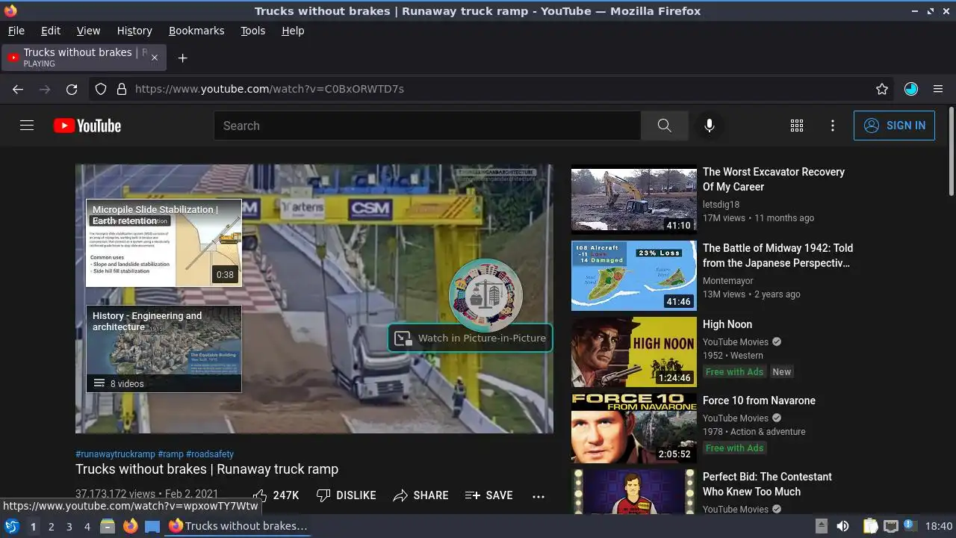Click the #roadsafety hashtag
This screenshot has width=956, height=538.
tap(210, 454)
